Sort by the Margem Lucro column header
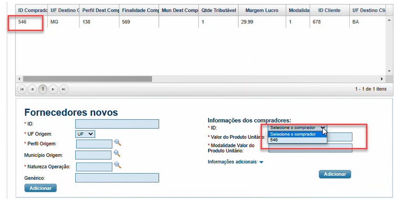 (262, 10)
